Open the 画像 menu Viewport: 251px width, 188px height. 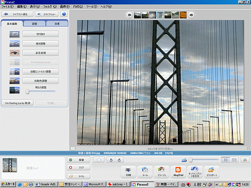coord(65,7)
